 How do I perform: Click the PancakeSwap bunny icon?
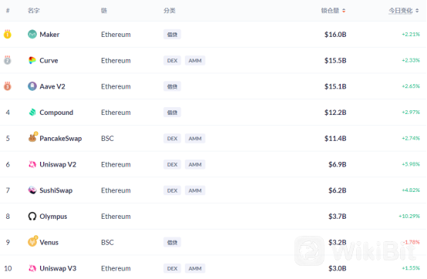coord(32,137)
